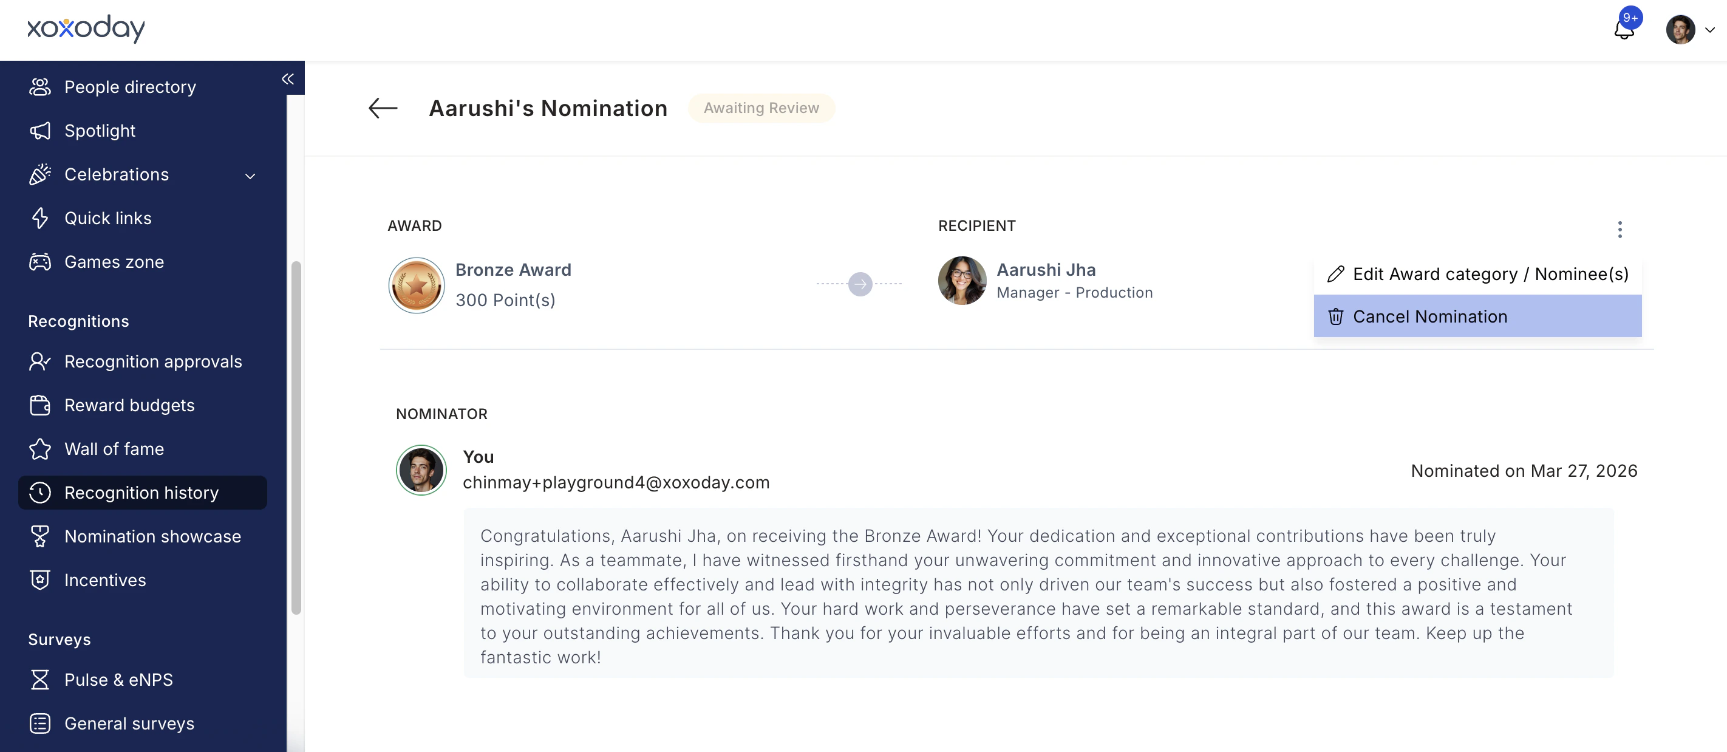Go back using the left arrow
The width and height of the screenshot is (1727, 752).
click(x=384, y=108)
